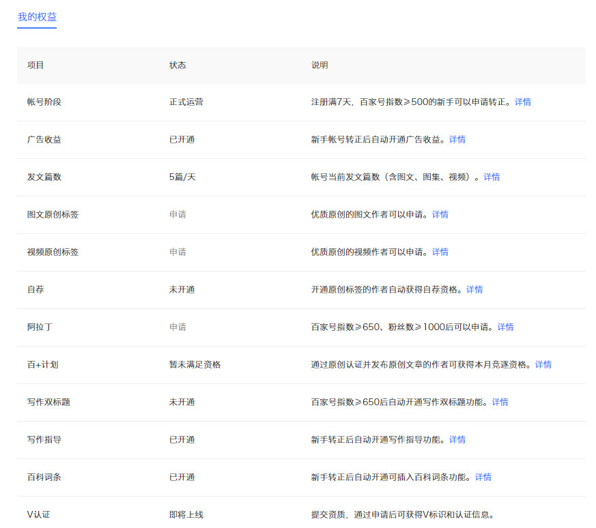Open 详情 link in the 阿拉丁 row

tap(505, 327)
